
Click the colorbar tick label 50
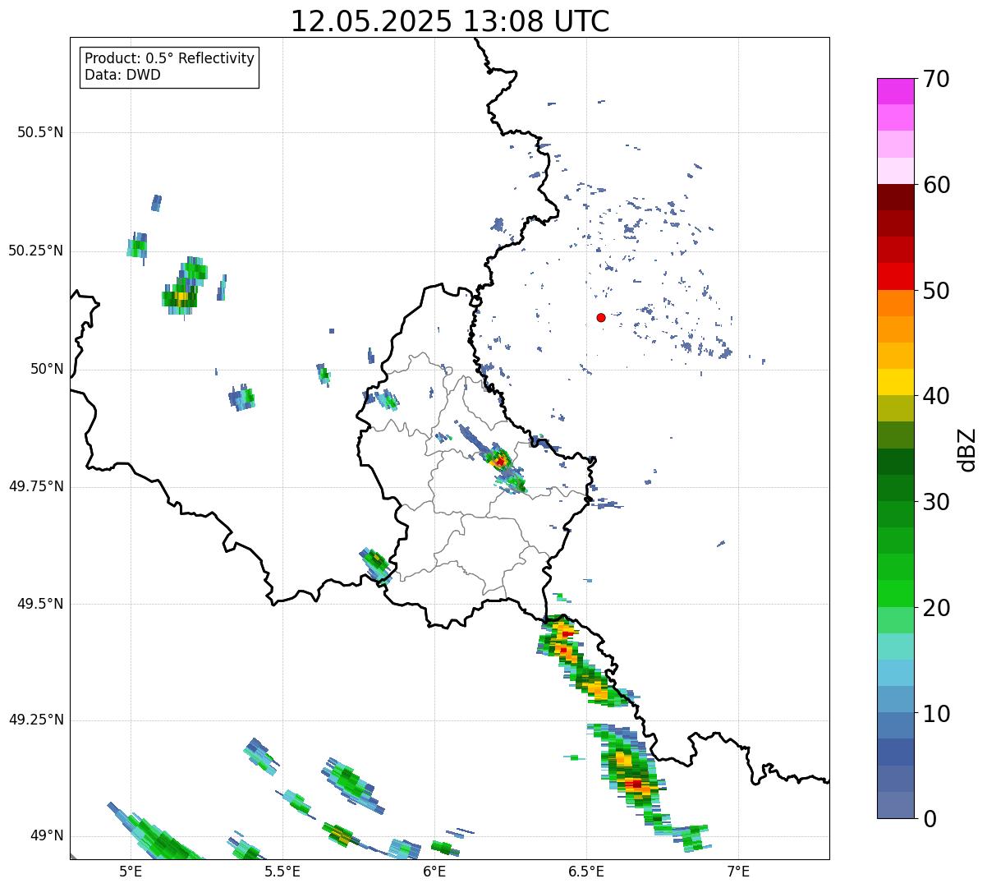click(936, 291)
